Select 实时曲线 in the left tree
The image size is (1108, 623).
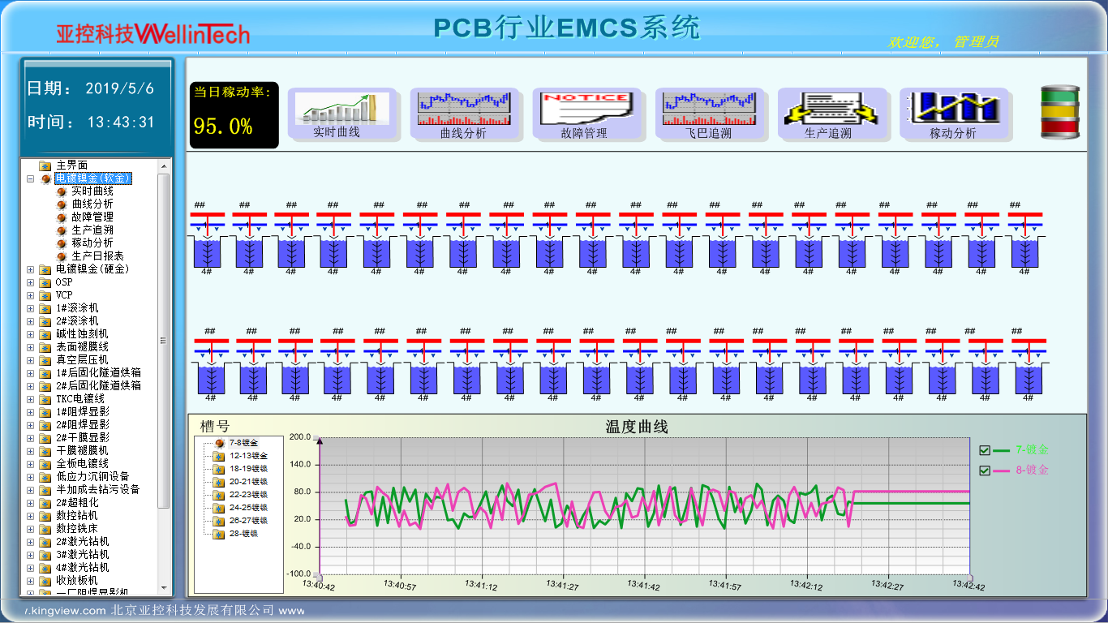tap(92, 191)
